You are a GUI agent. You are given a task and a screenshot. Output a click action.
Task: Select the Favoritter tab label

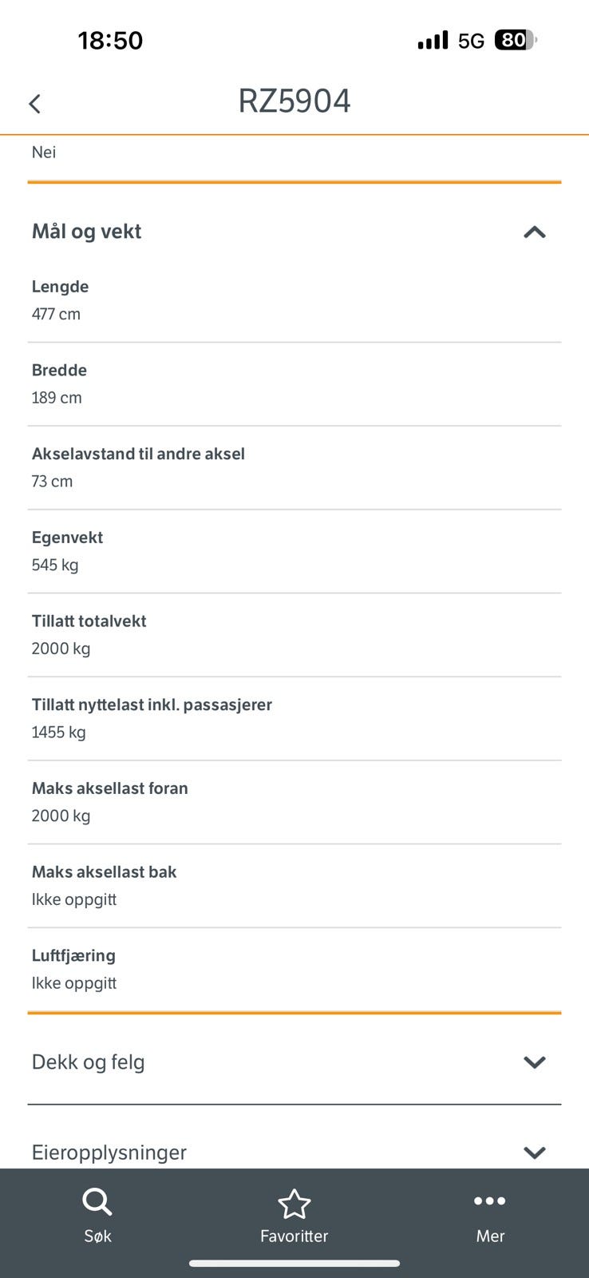pyautogui.click(x=294, y=1236)
